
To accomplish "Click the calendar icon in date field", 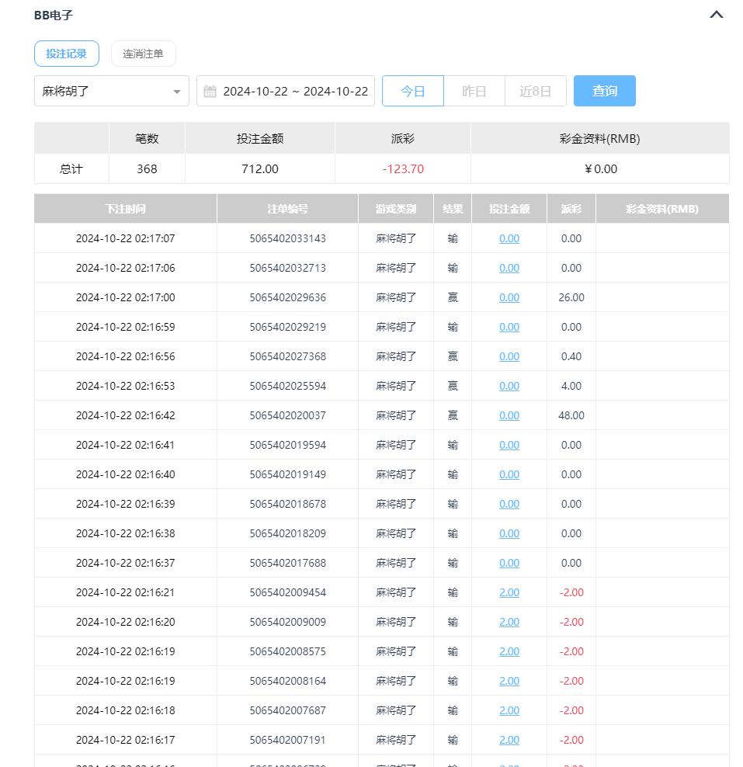I will pyautogui.click(x=210, y=92).
